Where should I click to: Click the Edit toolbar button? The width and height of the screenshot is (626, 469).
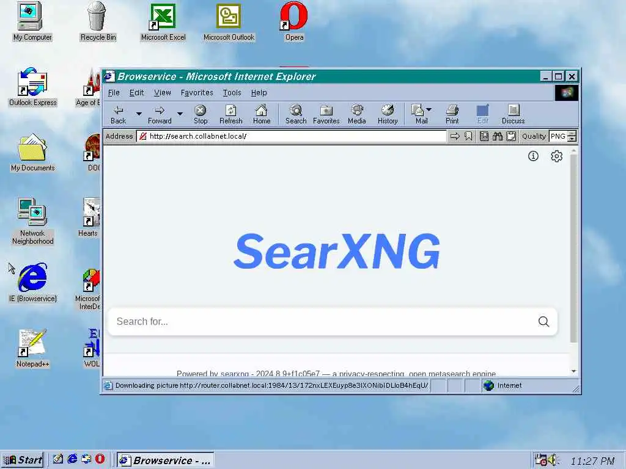point(483,114)
